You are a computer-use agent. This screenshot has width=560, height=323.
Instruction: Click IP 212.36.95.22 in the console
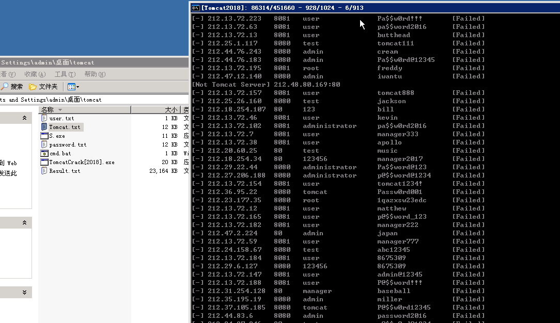coord(232,192)
